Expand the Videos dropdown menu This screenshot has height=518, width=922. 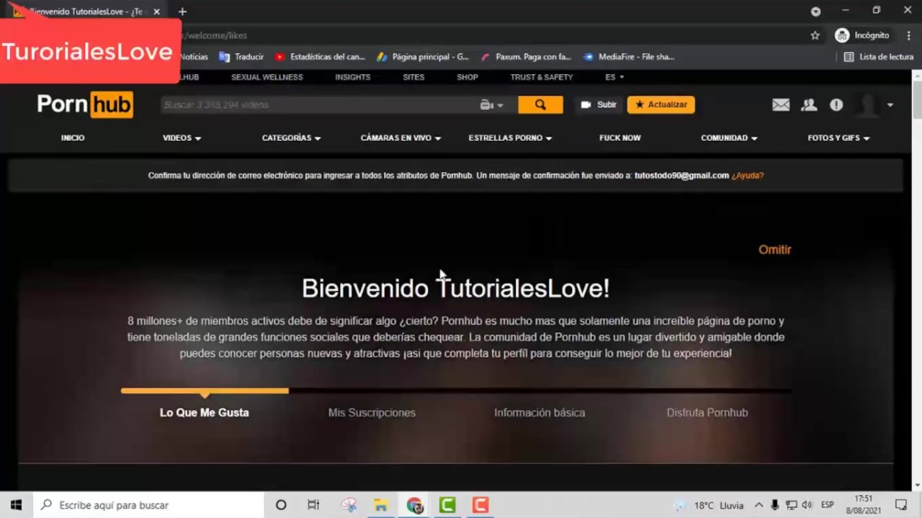182,138
